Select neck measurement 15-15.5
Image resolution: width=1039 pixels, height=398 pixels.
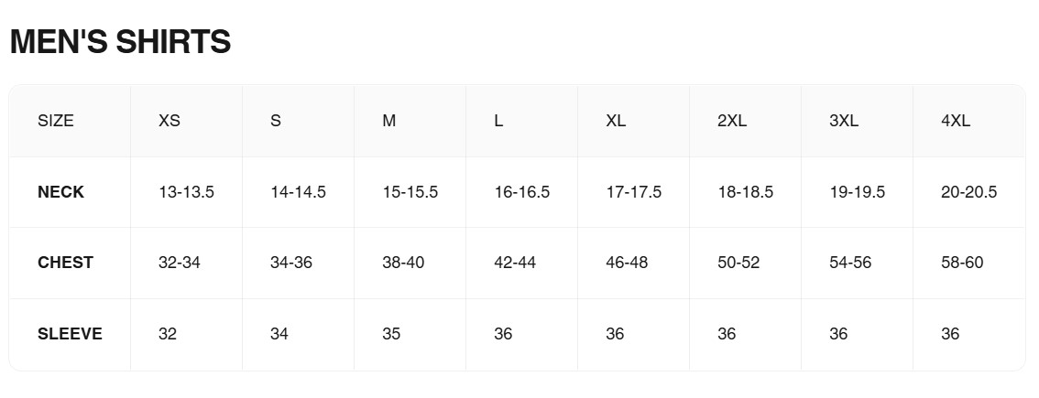point(410,192)
